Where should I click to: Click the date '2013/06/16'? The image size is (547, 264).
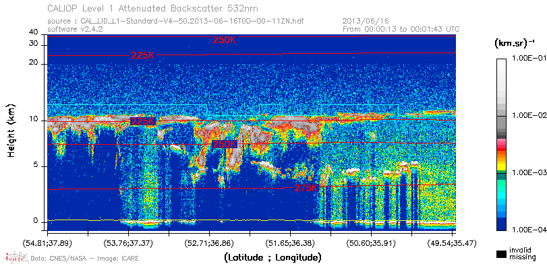[x=366, y=21]
